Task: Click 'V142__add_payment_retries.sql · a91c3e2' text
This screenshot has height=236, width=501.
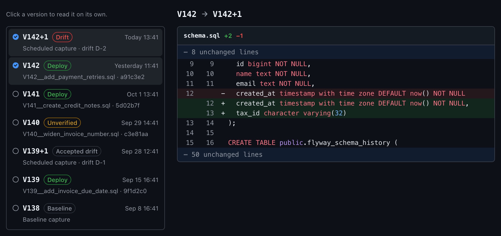Action: (84, 77)
